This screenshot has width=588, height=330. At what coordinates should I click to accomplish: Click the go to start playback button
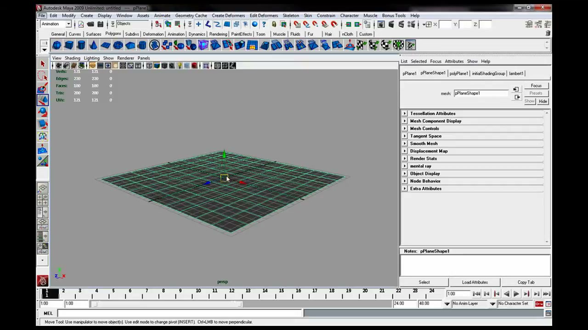pyautogui.click(x=476, y=294)
